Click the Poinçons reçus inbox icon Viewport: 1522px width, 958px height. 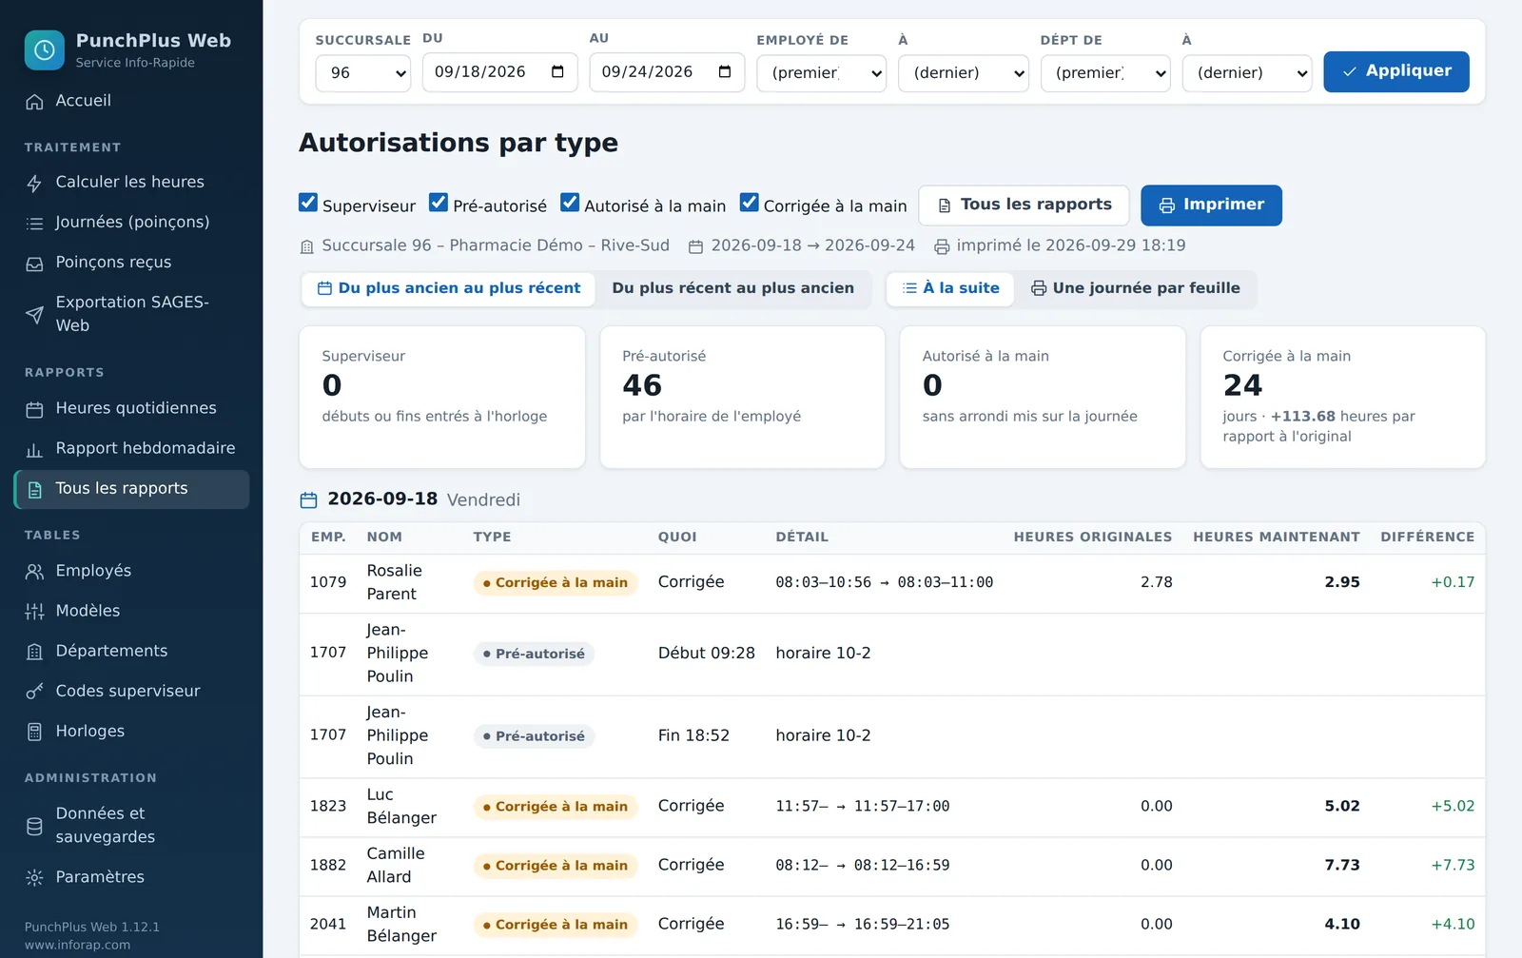(x=34, y=264)
